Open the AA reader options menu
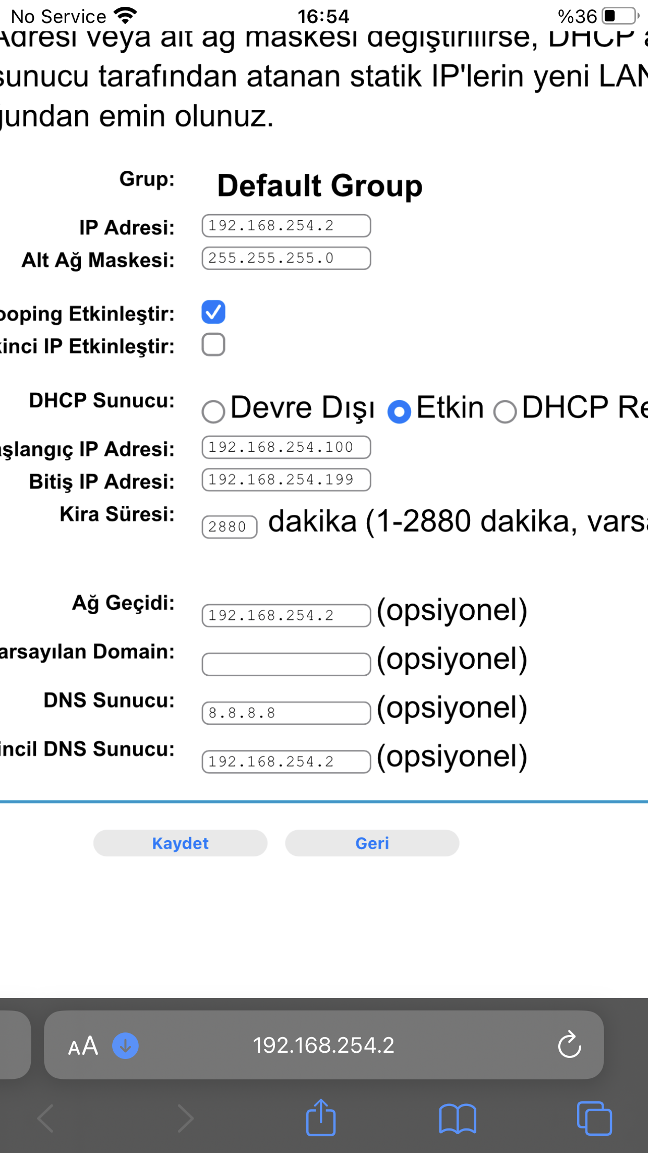 point(83,1046)
